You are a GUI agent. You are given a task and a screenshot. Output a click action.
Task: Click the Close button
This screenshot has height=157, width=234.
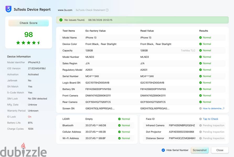point(220,150)
